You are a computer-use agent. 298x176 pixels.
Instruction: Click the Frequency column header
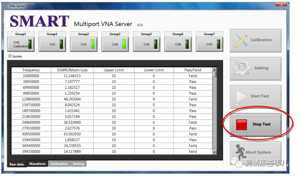[31, 70]
